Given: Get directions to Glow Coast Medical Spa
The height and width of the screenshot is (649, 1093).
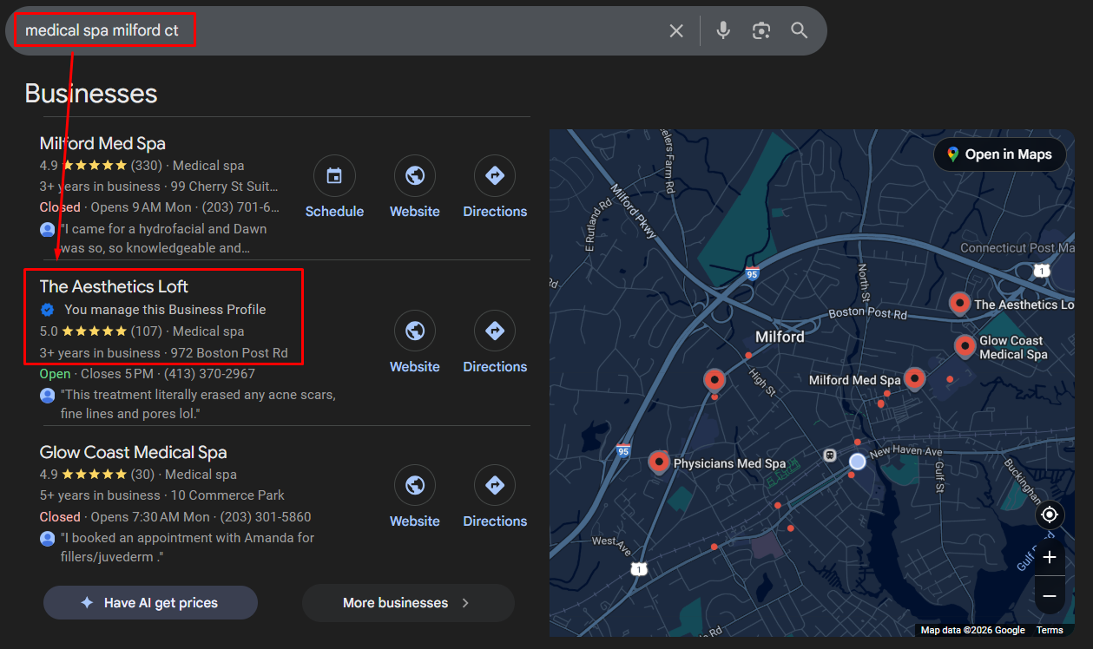Looking at the screenshot, I should (x=495, y=496).
